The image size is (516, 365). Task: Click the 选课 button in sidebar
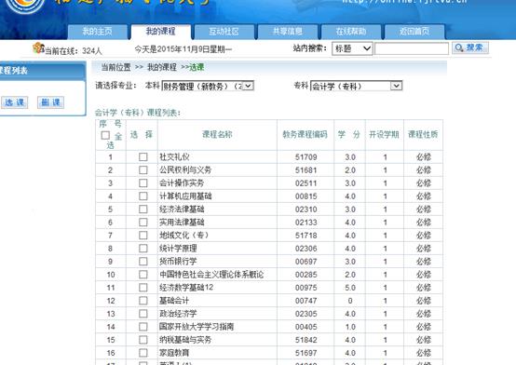pos(15,102)
